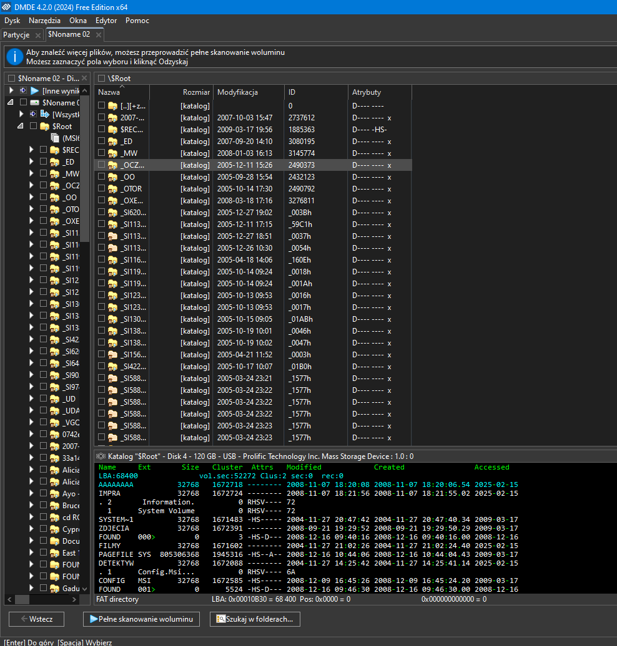Viewport: 617px width, 646px height.
Task: Collapse the $Root tree node
Action: (21, 126)
